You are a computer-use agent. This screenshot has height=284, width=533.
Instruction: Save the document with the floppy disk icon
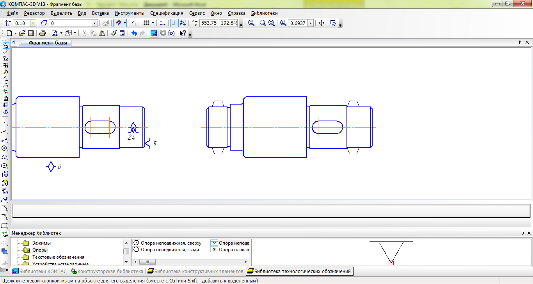click(31, 33)
